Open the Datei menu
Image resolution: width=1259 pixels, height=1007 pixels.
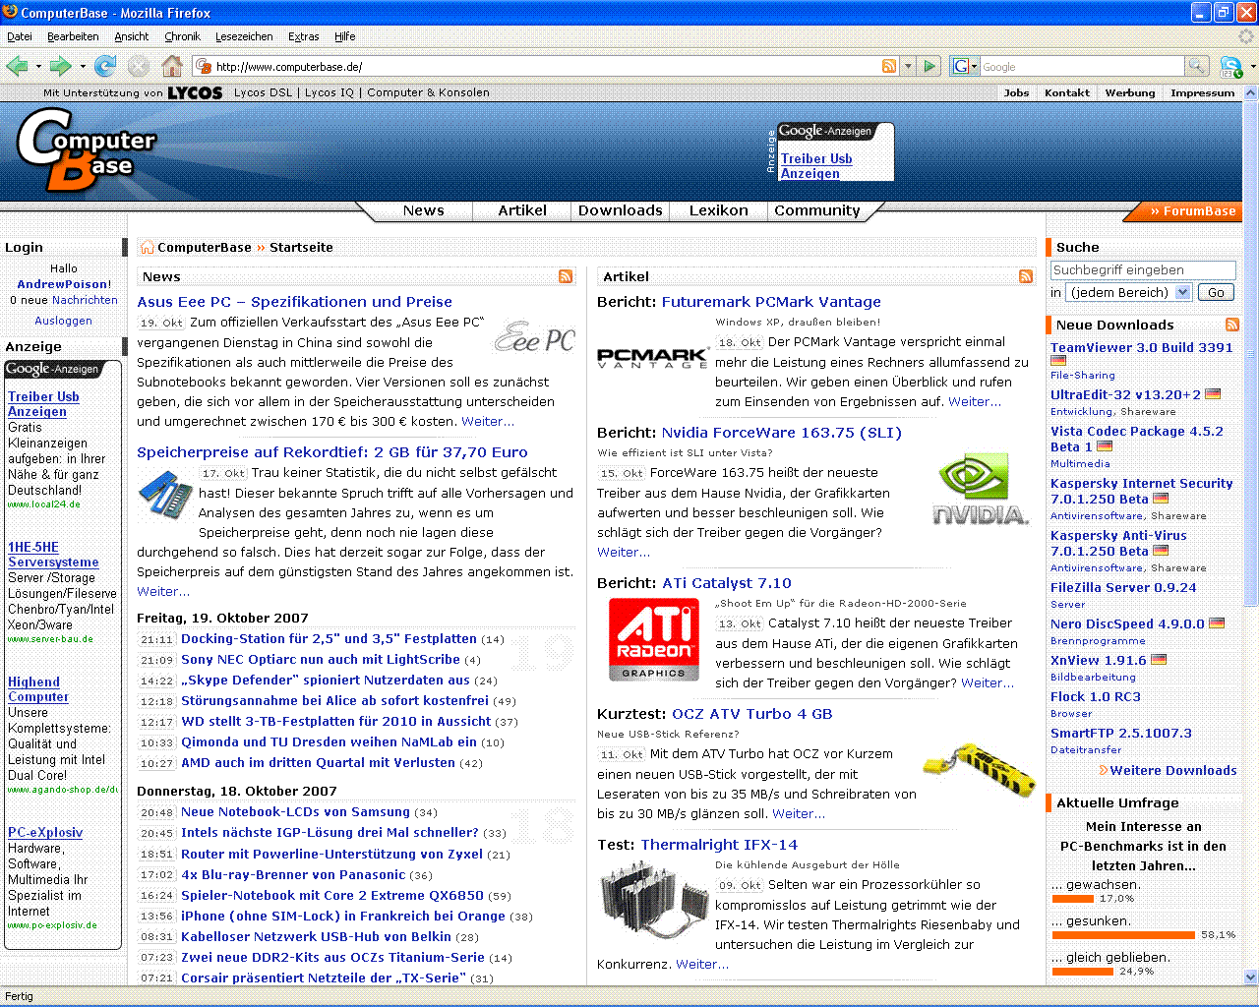20,36
